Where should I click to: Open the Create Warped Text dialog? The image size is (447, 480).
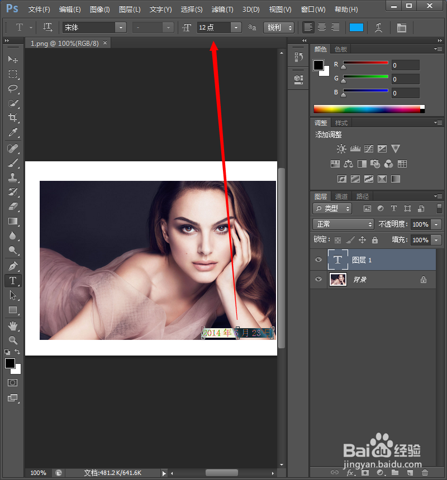click(x=379, y=28)
